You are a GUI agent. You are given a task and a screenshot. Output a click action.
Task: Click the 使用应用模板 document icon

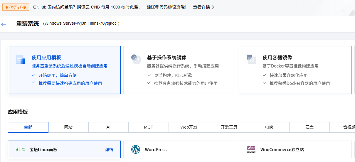(x=21, y=59)
